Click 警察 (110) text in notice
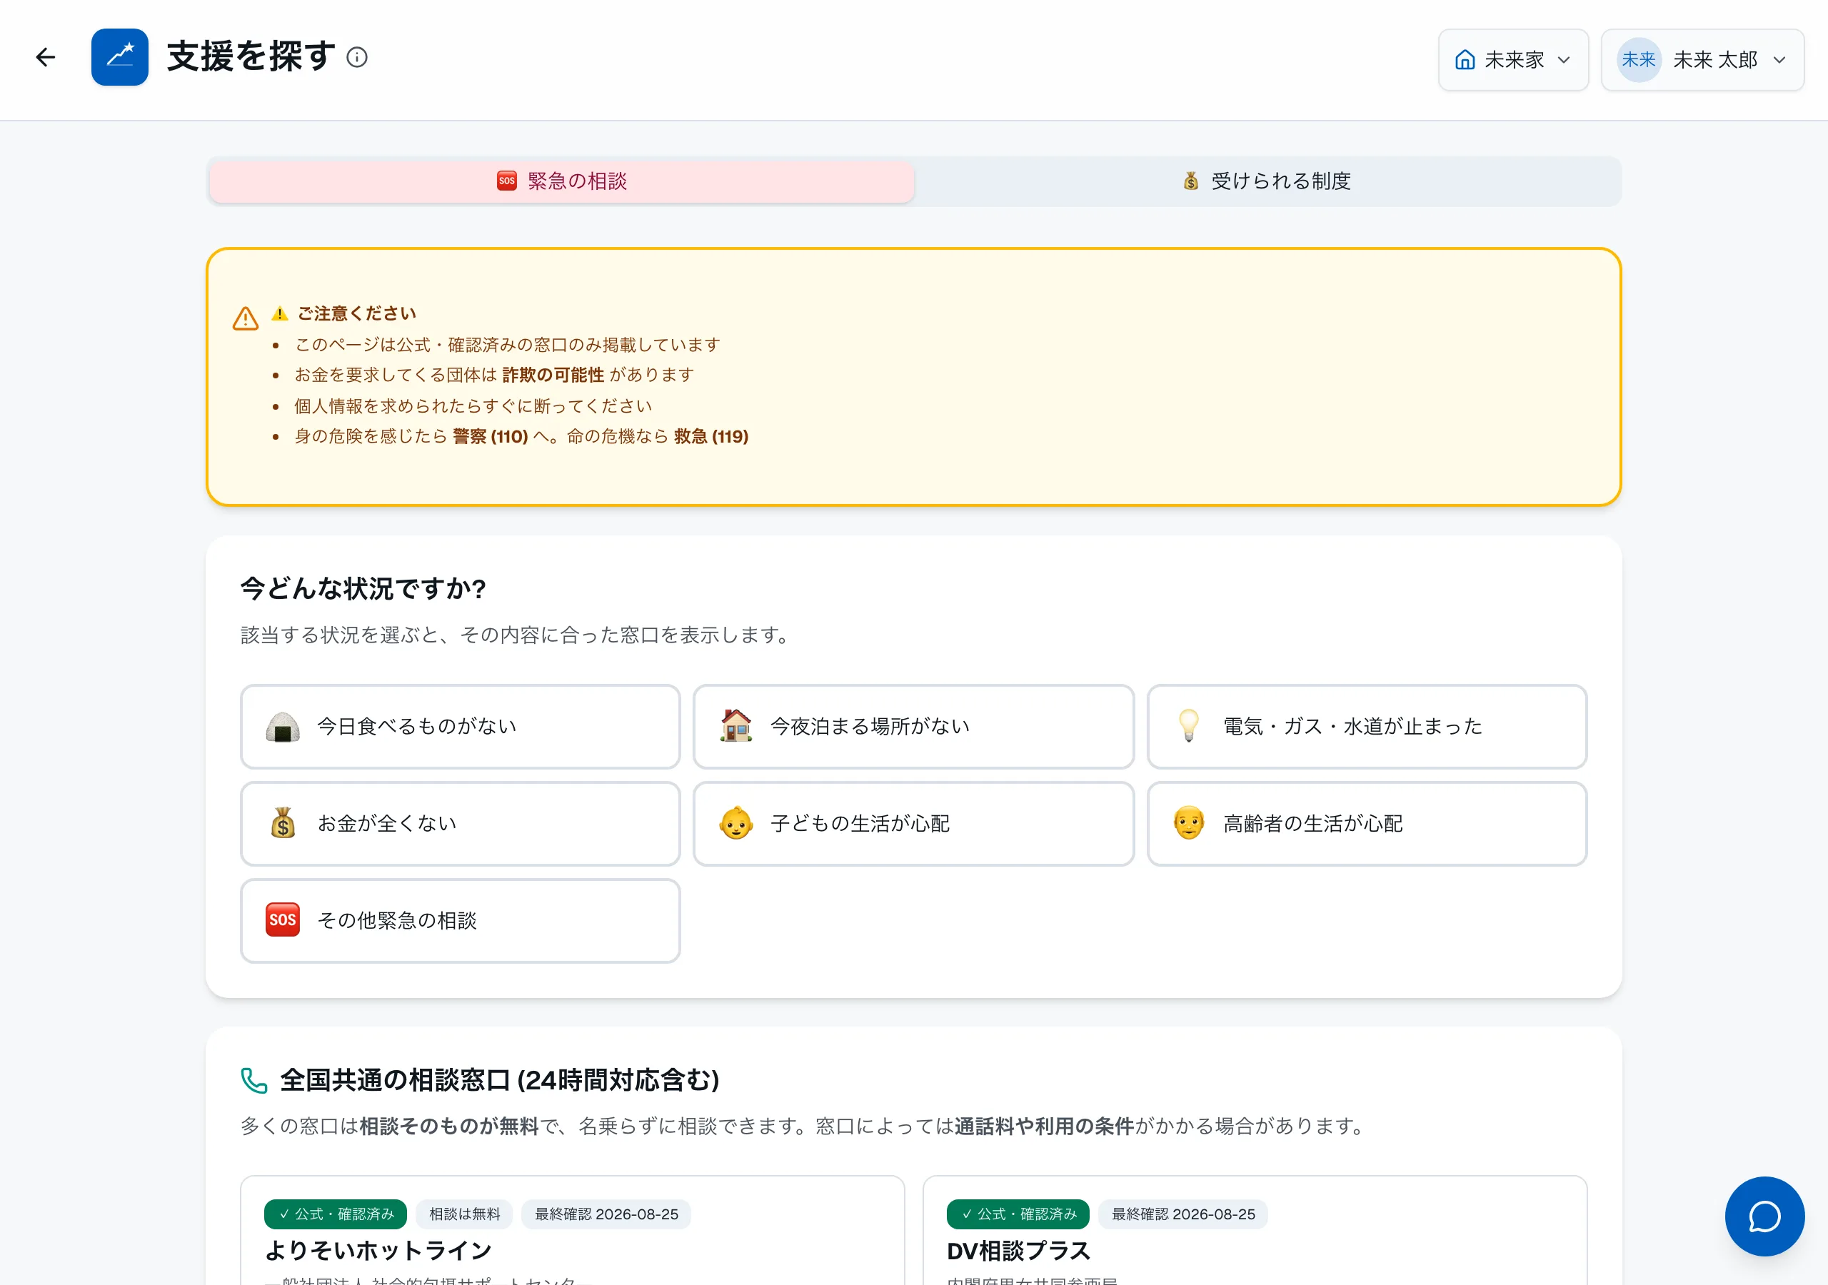 coord(491,436)
